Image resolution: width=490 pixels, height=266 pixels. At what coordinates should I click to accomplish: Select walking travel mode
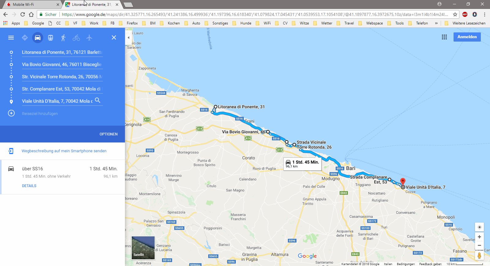click(63, 38)
